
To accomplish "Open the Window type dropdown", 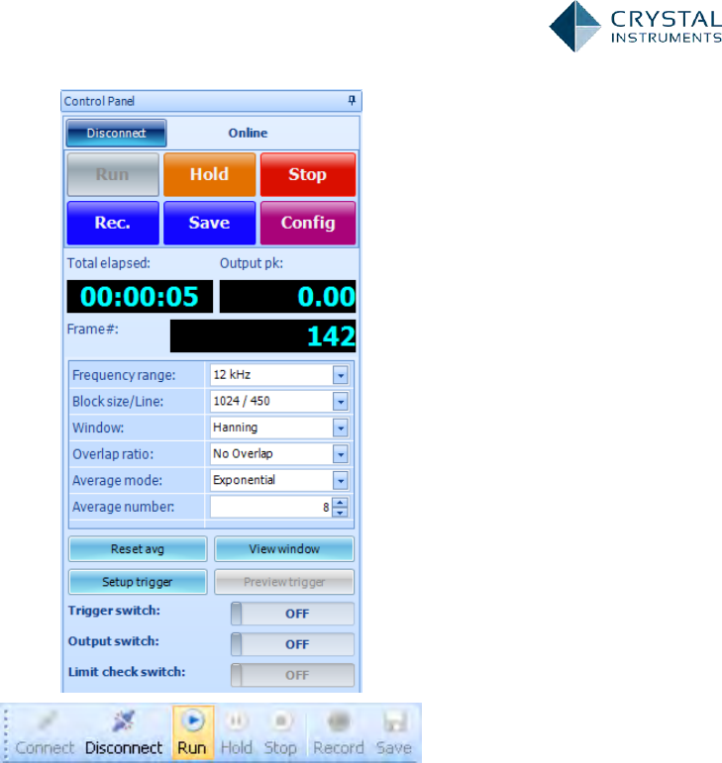I will click(x=341, y=428).
